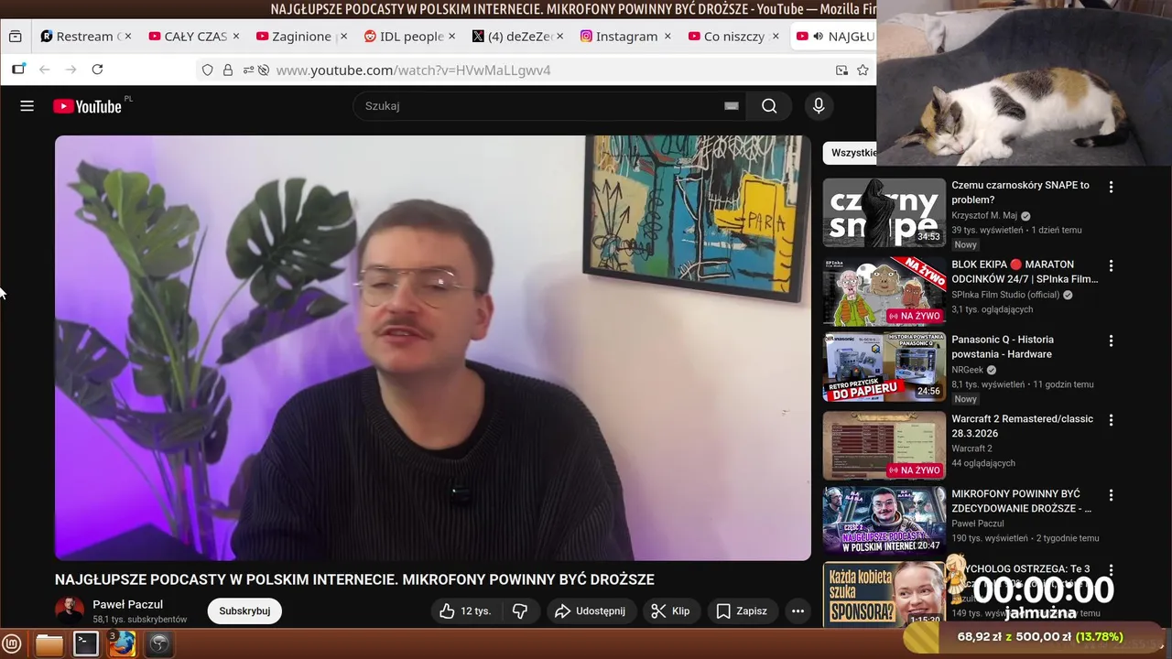Show tracking protection shield info
Viewport: 1172px width, 659px height.
tap(208, 70)
